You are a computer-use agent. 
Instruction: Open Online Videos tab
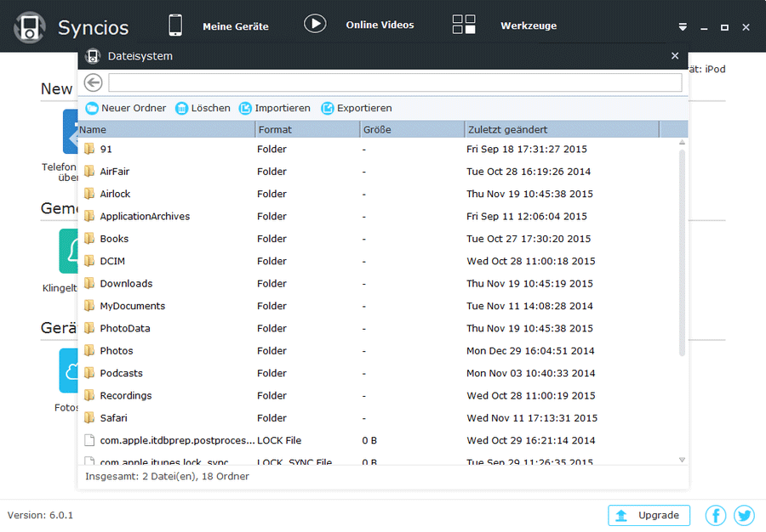click(380, 25)
